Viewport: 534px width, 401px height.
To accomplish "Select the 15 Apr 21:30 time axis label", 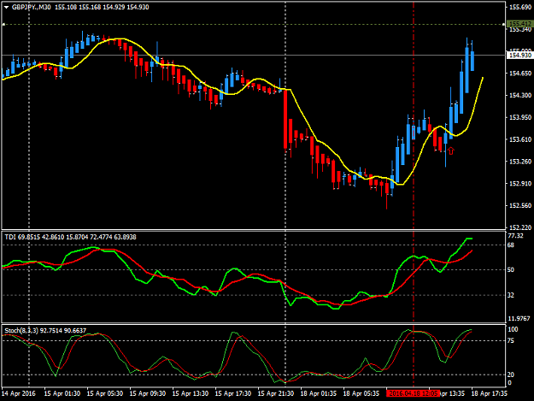I will [x=276, y=393].
